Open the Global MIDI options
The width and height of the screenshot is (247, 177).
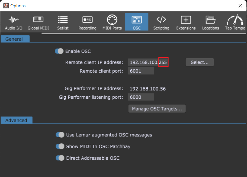click(x=38, y=22)
